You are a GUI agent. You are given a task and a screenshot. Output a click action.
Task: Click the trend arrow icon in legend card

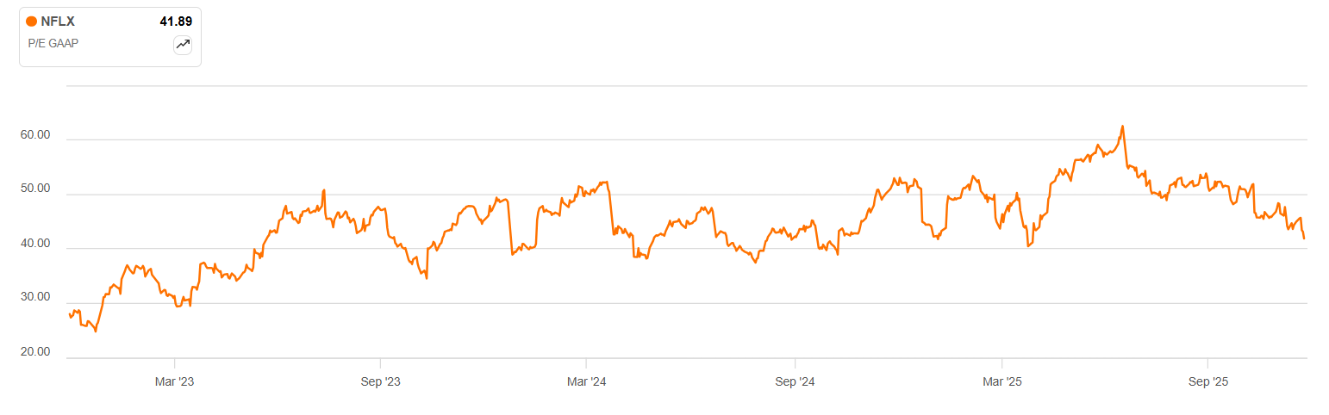tap(183, 46)
